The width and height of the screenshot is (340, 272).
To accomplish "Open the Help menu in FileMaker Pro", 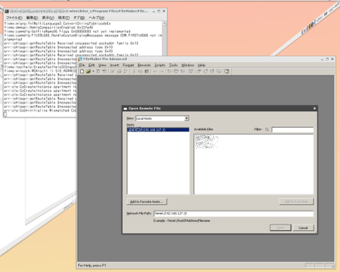I will pyautogui.click(x=202, y=65).
